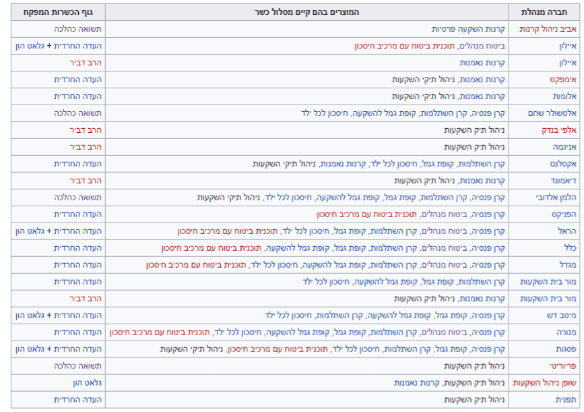Open קרנות נאמנות in the אלומות row
584x412 pixels.
click(x=482, y=96)
